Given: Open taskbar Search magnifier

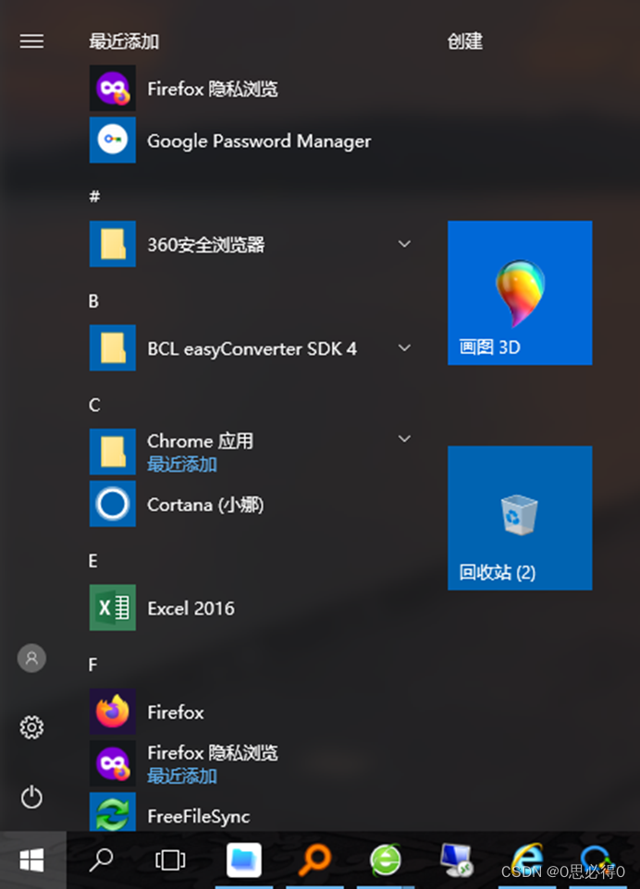Looking at the screenshot, I should 102,860.
